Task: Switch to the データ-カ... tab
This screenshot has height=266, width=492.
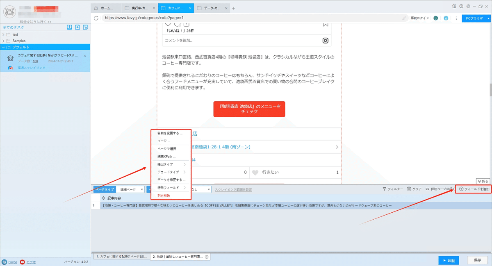Action: pyautogui.click(x=213, y=8)
